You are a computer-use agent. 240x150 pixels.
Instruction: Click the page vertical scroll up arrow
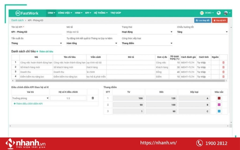(231, 27)
